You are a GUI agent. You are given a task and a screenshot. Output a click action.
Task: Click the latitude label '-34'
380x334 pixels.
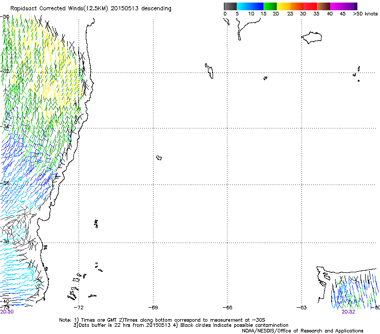[x=5, y=126]
